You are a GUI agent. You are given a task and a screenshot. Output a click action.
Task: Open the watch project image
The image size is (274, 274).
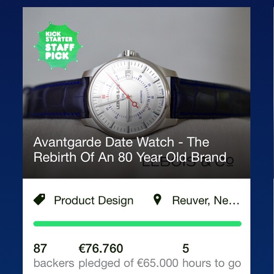(137, 92)
